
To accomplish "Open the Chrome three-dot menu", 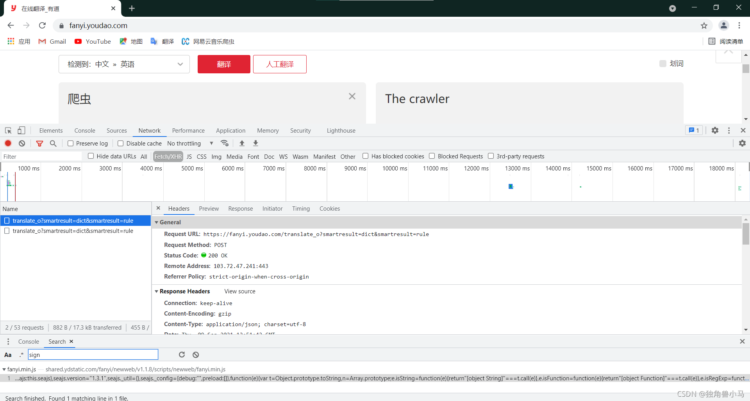I will 739,26.
